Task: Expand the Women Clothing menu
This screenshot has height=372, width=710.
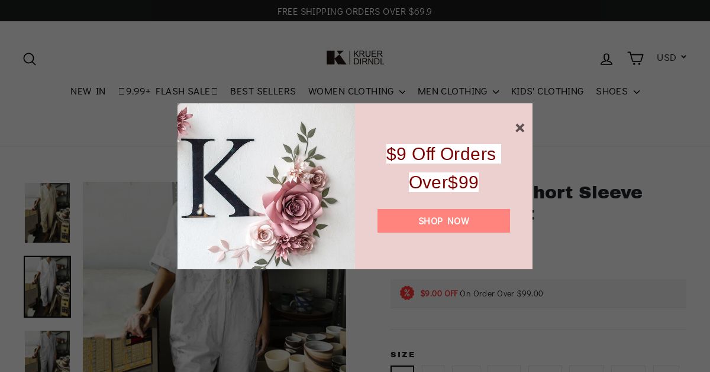Action: 357,92
